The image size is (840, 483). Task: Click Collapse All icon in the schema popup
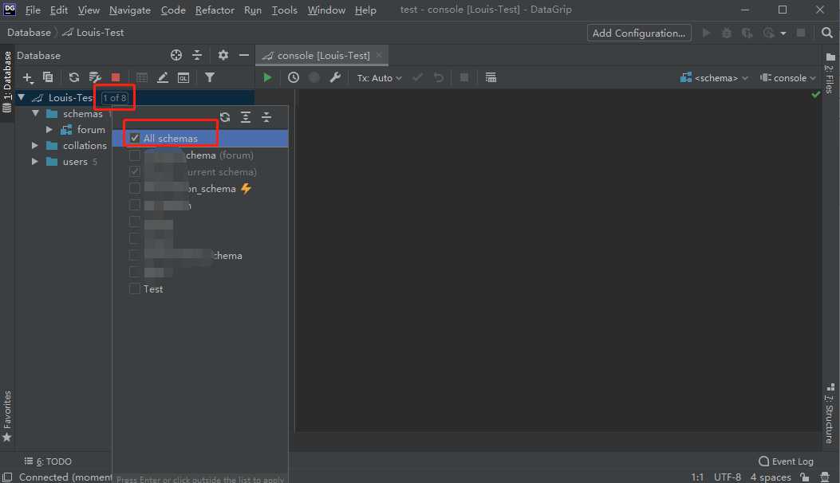266,117
